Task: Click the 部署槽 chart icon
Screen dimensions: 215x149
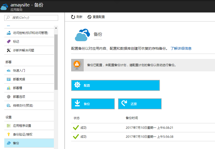Action: [x=9, y=88]
